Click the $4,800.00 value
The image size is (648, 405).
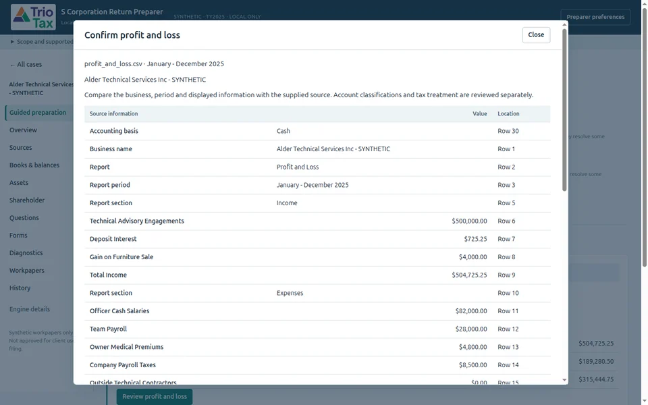click(x=473, y=347)
